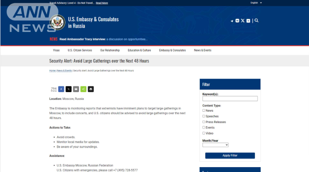Screen dimensions: 309x172
Task: Print the page with the printer icon
Action: (90, 89)
